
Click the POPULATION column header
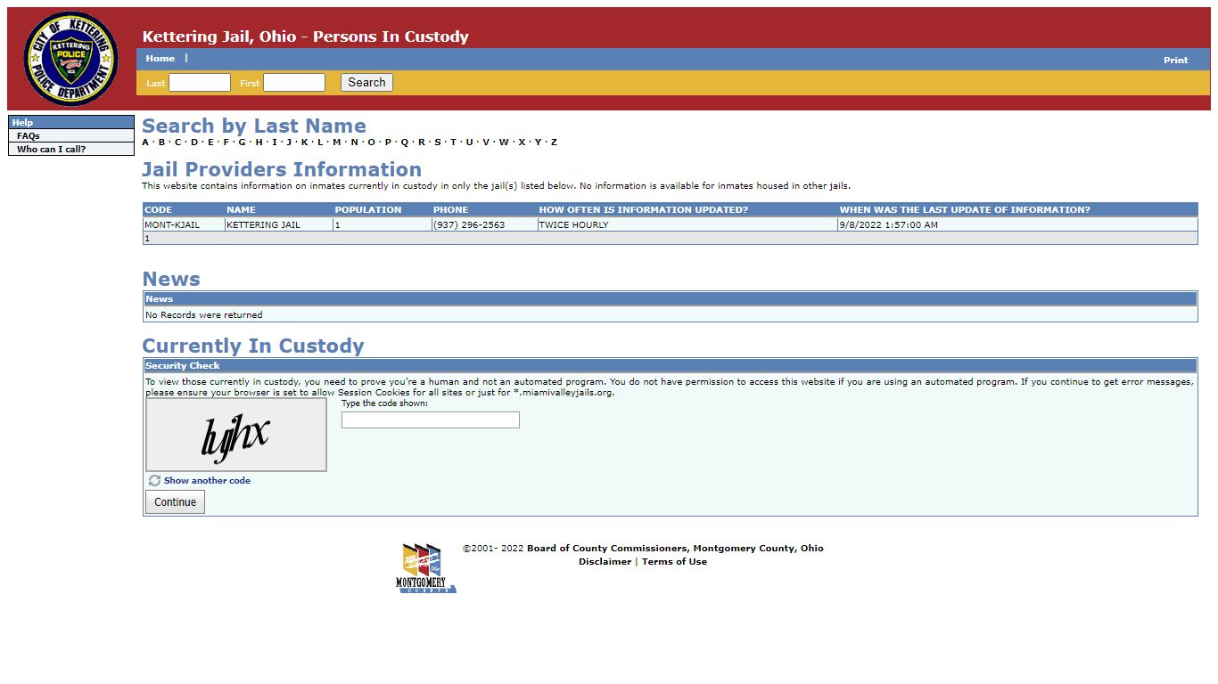(x=368, y=210)
